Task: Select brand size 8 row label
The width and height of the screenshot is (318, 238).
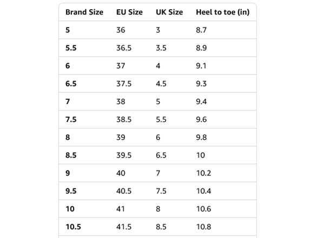Action: (68, 137)
